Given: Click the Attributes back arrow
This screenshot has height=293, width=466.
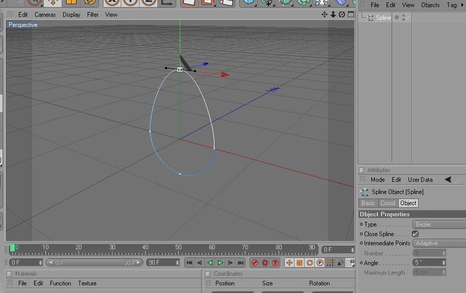Looking at the screenshot, I should tap(448, 180).
